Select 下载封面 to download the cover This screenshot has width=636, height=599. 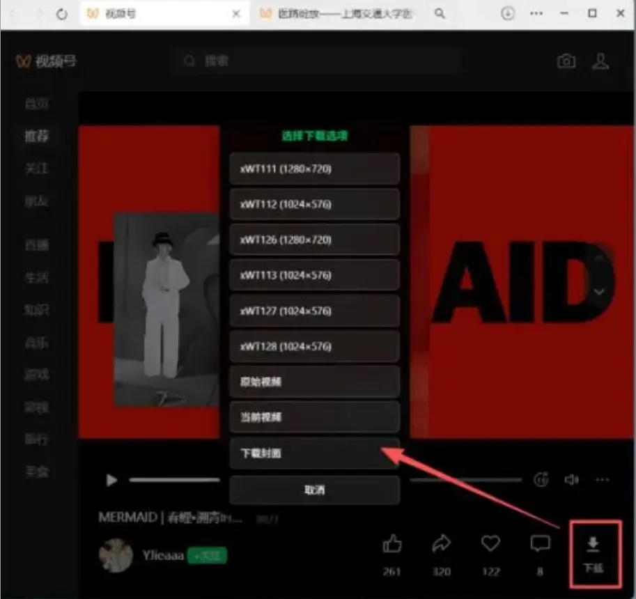315,453
